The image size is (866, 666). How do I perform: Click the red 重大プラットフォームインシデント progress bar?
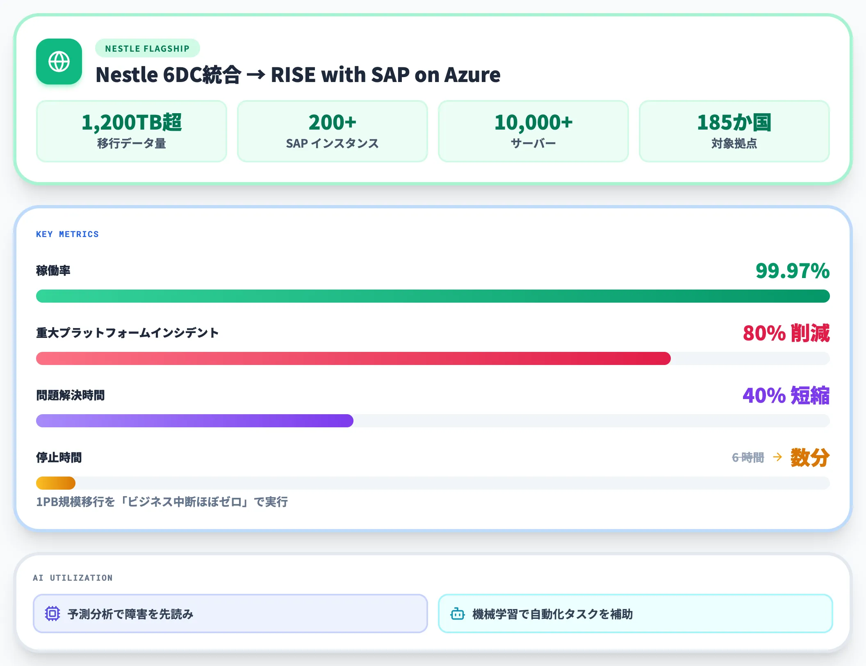(x=353, y=358)
